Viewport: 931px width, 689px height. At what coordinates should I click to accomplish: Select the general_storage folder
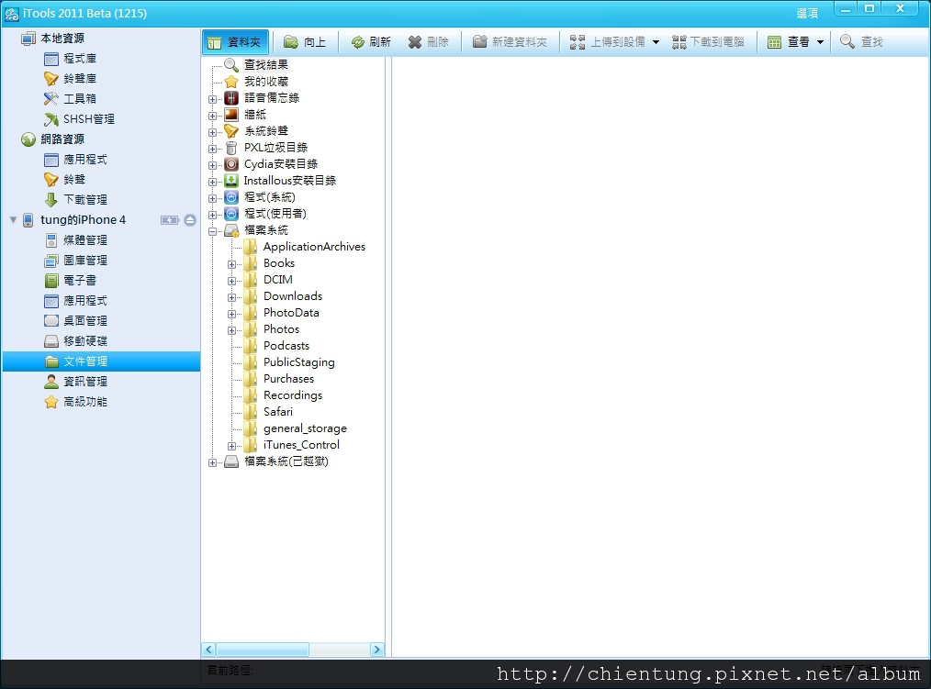tap(305, 428)
